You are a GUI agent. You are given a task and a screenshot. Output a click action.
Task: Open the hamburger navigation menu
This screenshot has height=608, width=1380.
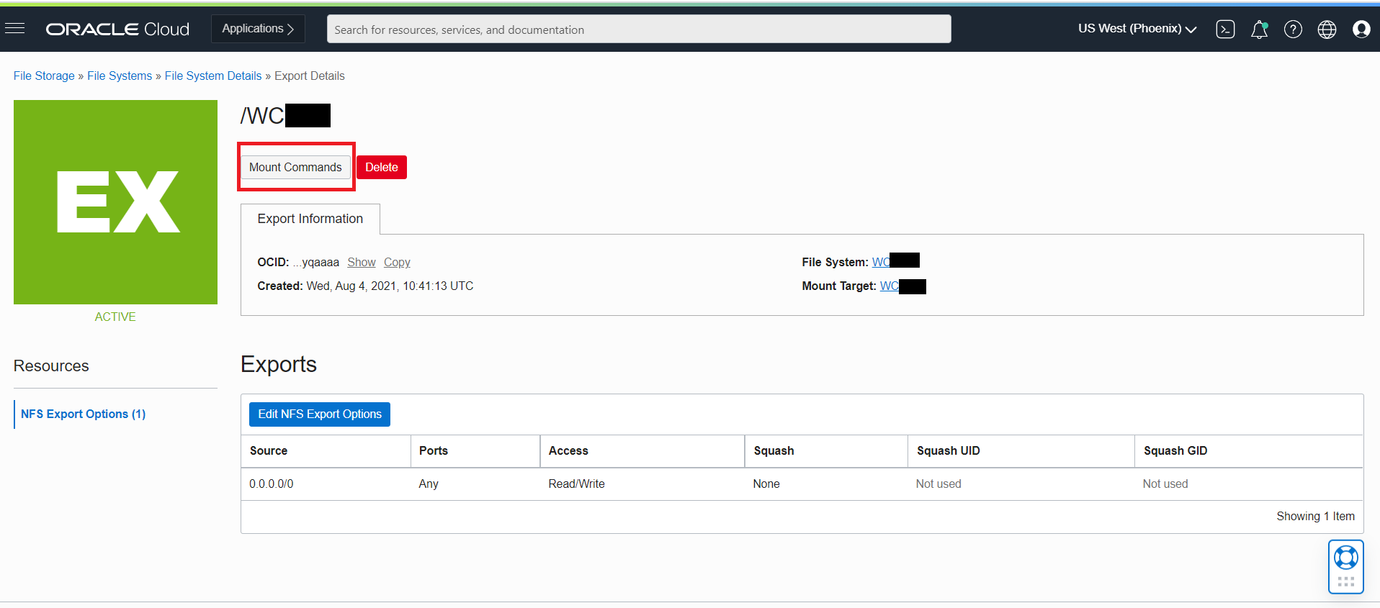(x=14, y=29)
